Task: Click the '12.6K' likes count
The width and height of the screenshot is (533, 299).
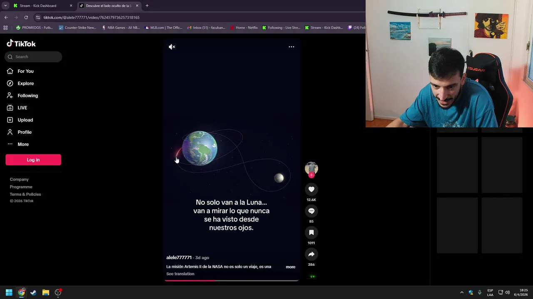Action: pyautogui.click(x=311, y=200)
